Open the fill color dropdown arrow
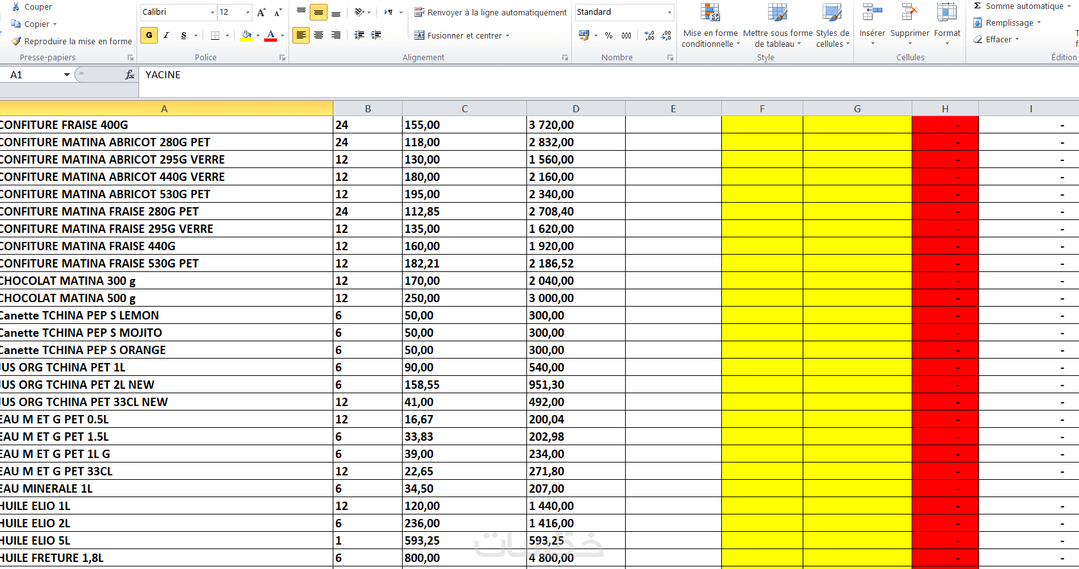 [x=258, y=35]
